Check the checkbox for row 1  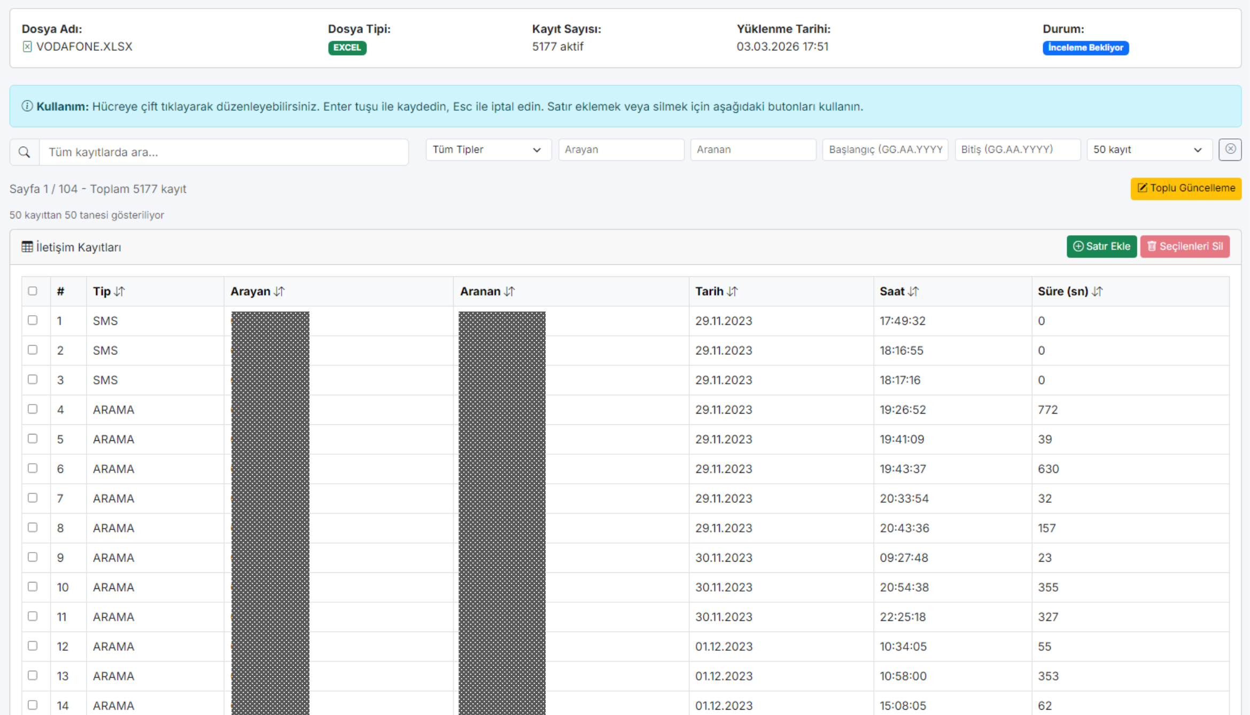[x=33, y=320]
